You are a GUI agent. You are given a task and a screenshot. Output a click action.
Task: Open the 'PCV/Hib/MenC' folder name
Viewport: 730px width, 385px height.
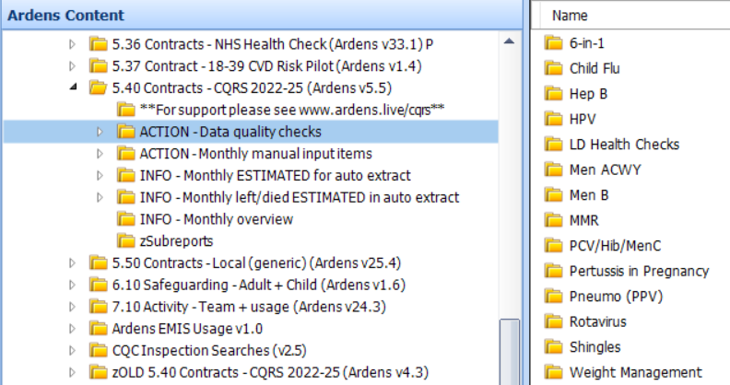(x=615, y=246)
